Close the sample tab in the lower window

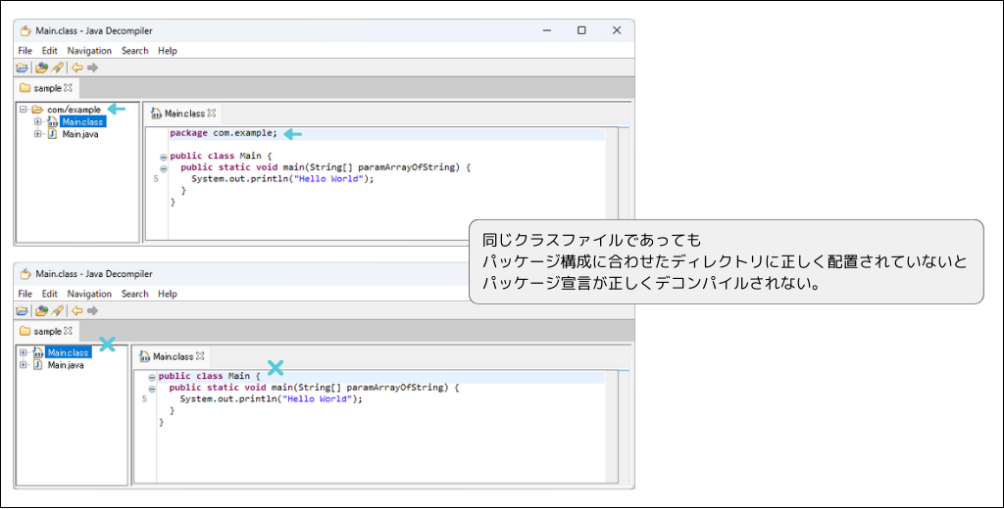click(68, 331)
